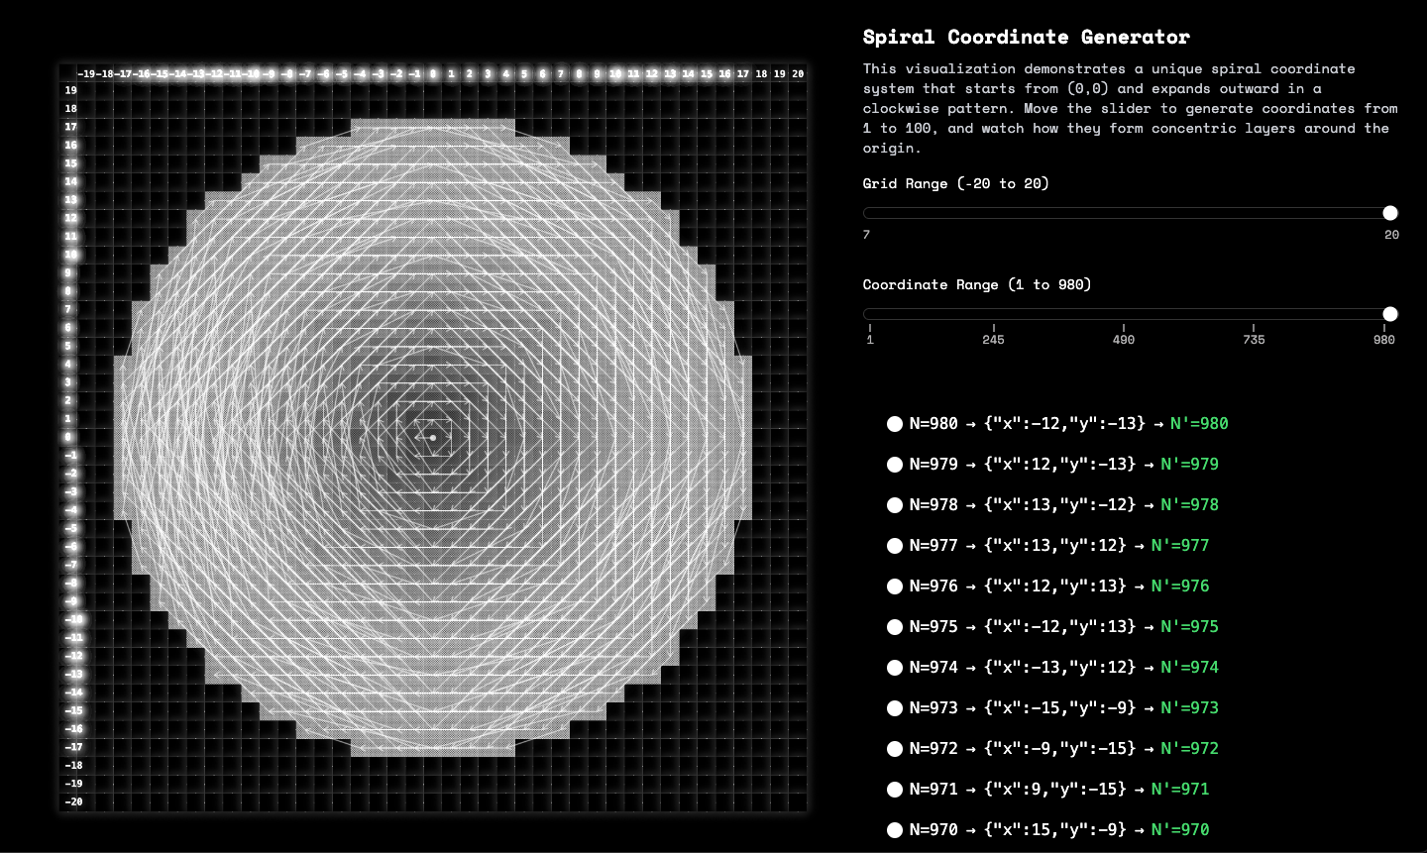Select the bullet marker beside N=979
Screen dimensions: 1427x853
[x=895, y=465]
